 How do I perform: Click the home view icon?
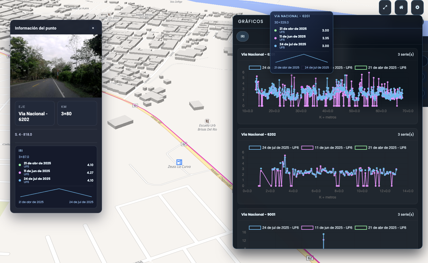tap(401, 7)
